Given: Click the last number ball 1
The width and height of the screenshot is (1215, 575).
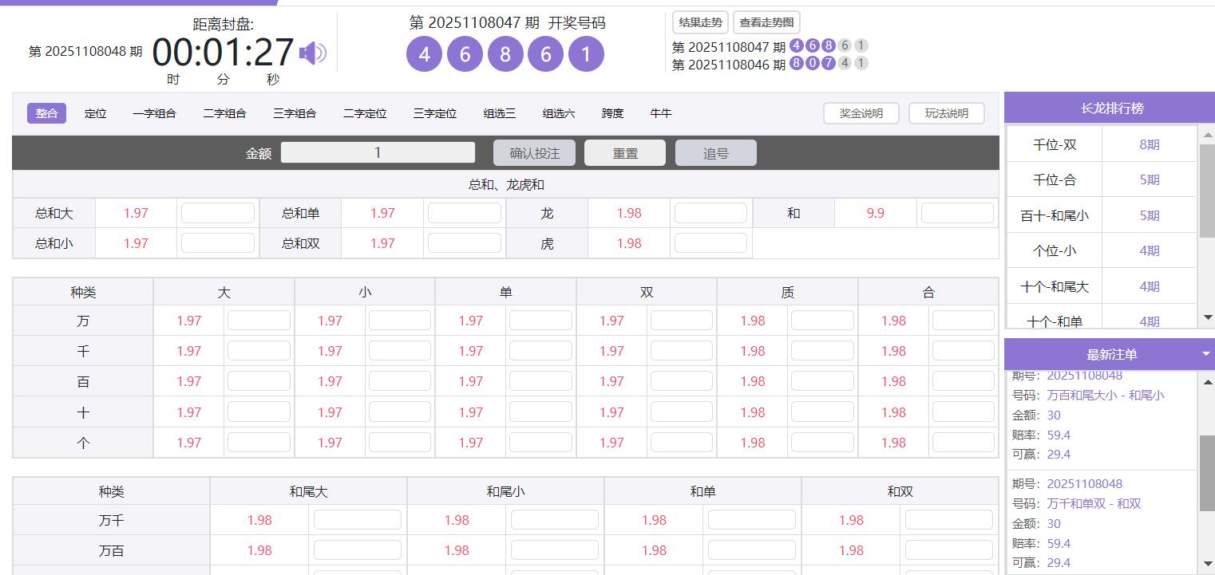Looking at the screenshot, I should click(x=587, y=54).
